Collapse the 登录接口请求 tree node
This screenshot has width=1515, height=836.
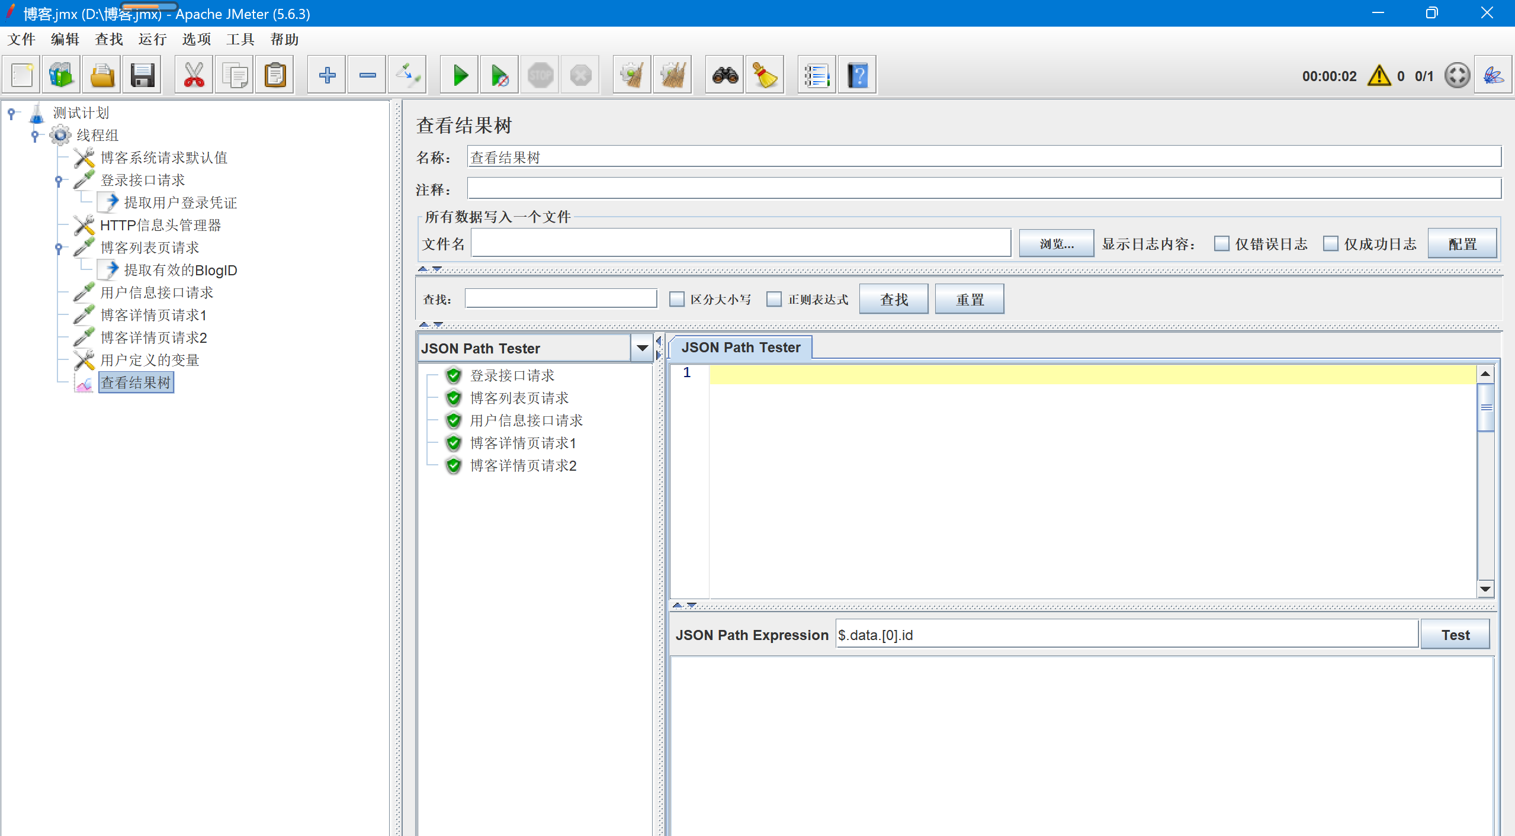(59, 181)
